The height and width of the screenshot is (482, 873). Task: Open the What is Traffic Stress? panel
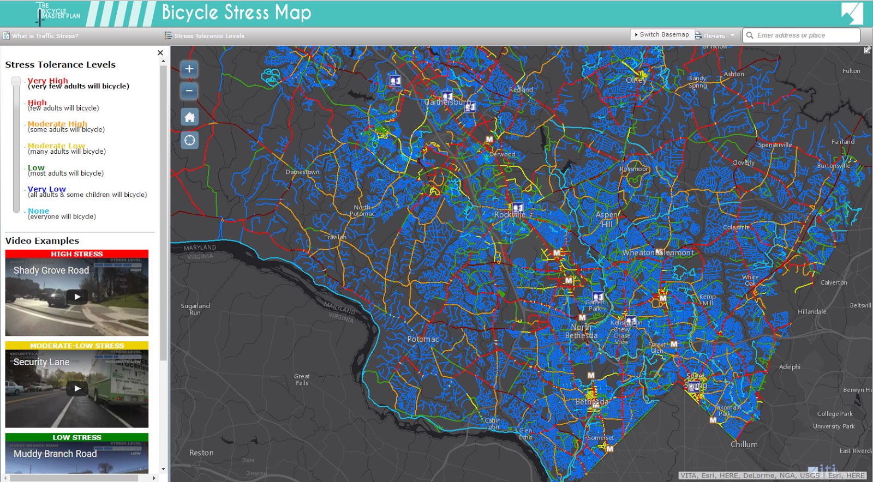45,36
